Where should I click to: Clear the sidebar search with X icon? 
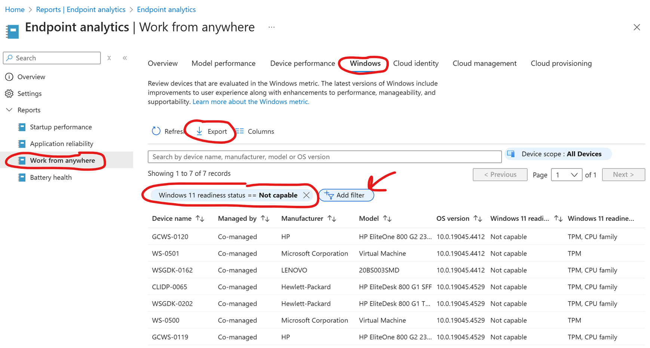[x=109, y=58]
